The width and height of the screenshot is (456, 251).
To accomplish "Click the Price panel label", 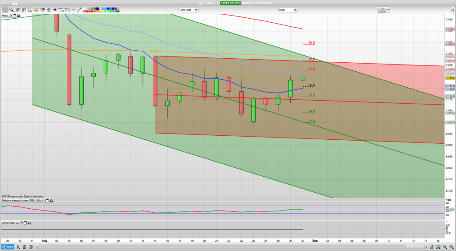I will (x=5, y=16).
